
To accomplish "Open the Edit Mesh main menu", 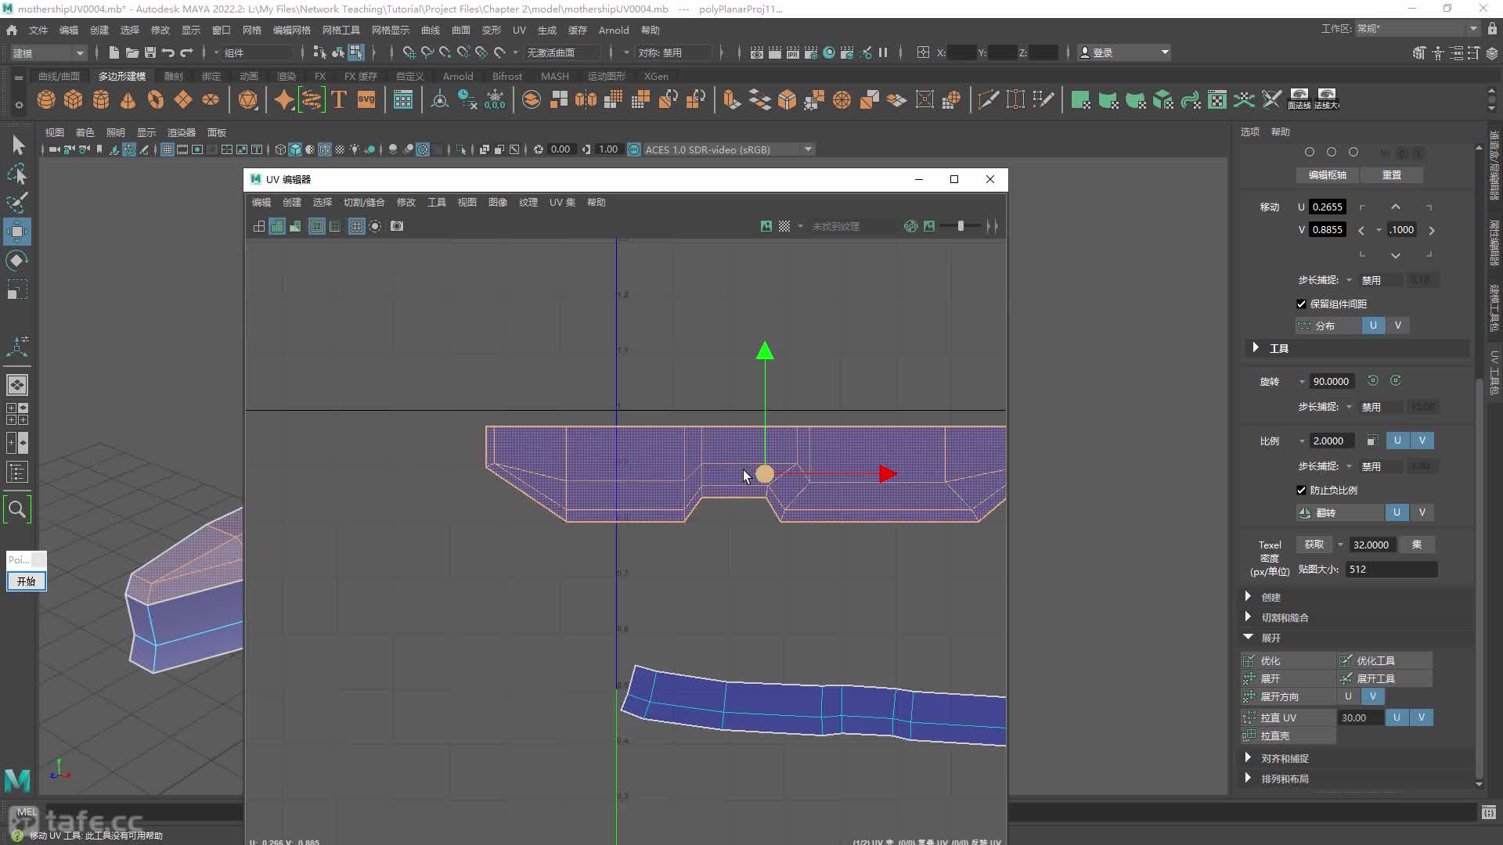I will pos(291,30).
